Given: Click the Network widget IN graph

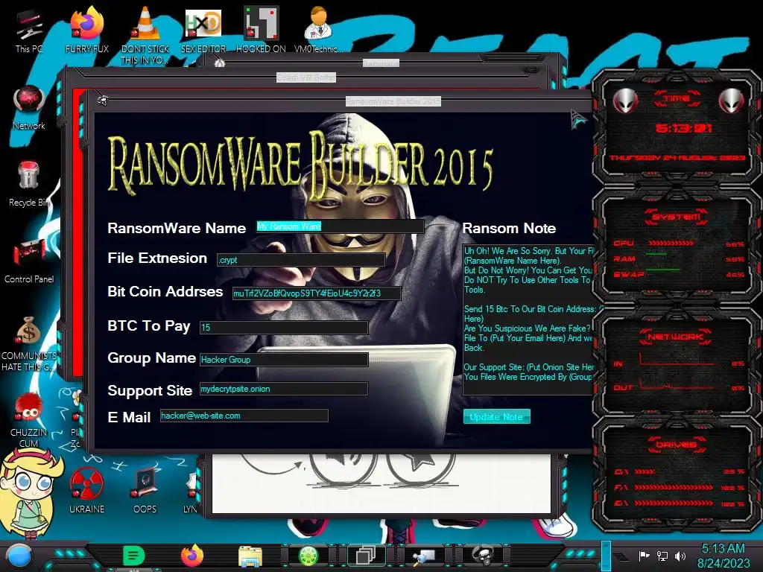Looking at the screenshot, I should click(x=677, y=361).
